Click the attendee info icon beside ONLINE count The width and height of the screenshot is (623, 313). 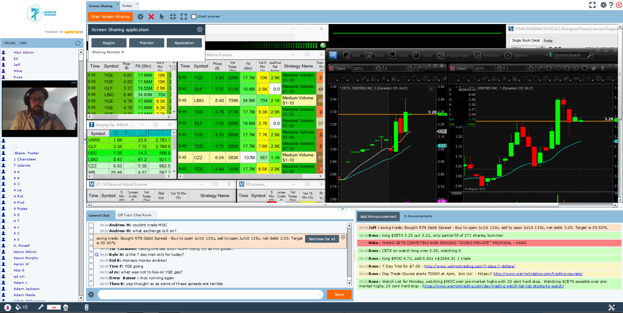coord(78,43)
